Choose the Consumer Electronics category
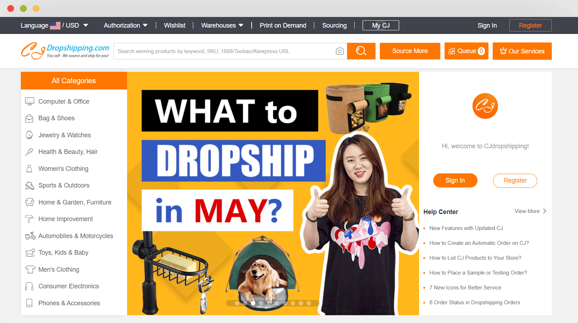Viewport: 578px width, 323px height. point(69,286)
